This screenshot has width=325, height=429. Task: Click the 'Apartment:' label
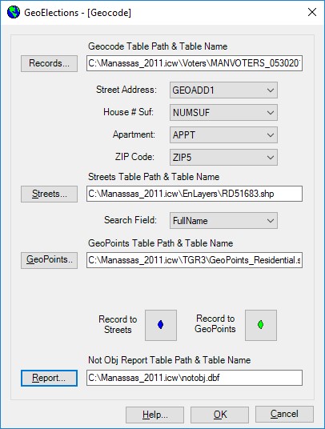coord(134,134)
